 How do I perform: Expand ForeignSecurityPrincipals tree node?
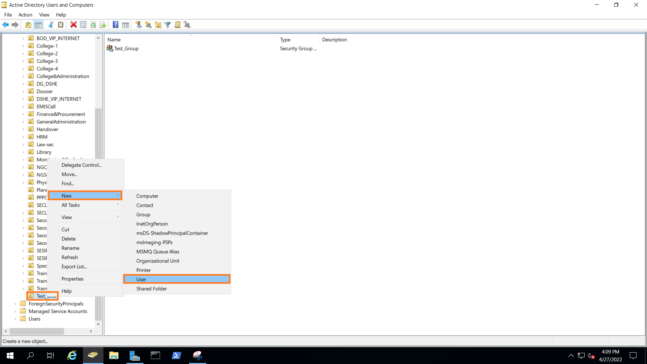coord(15,304)
